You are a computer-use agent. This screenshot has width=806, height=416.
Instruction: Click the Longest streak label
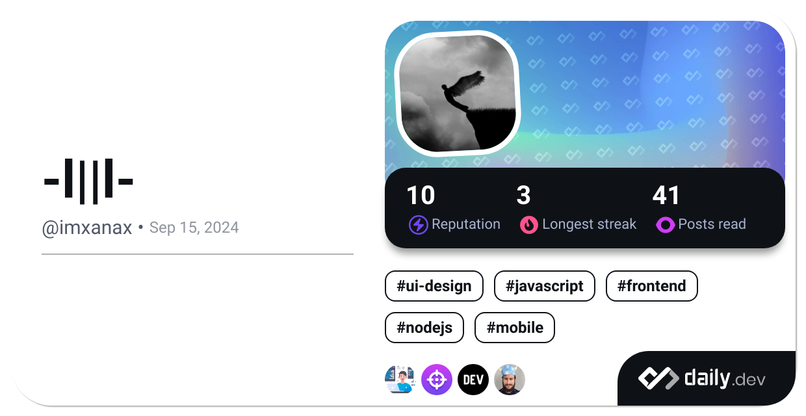pyautogui.click(x=589, y=224)
